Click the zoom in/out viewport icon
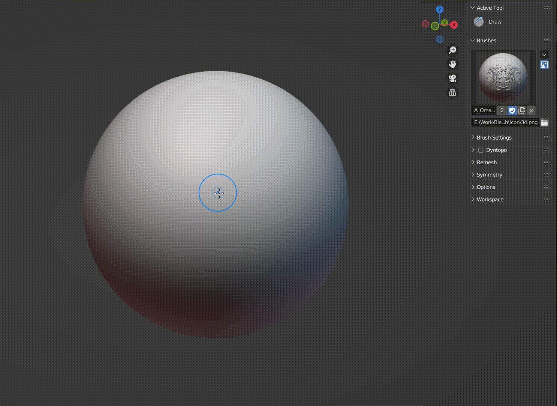 tap(452, 50)
